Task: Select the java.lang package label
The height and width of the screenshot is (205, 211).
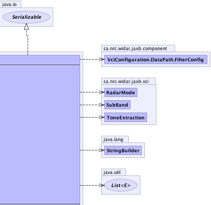Action: coord(113,140)
